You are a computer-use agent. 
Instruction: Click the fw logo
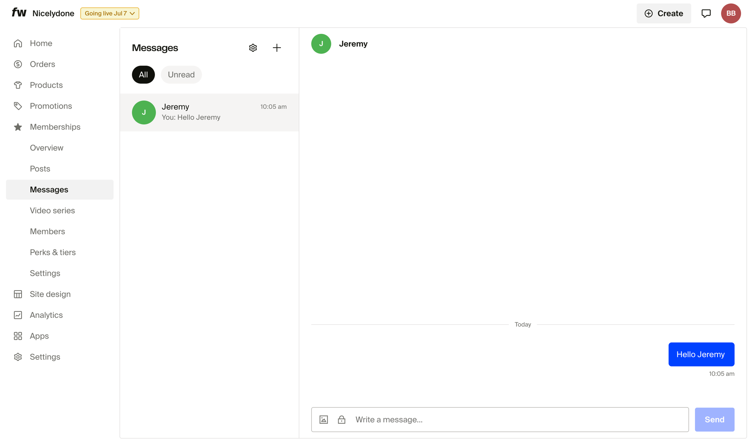[x=19, y=13]
